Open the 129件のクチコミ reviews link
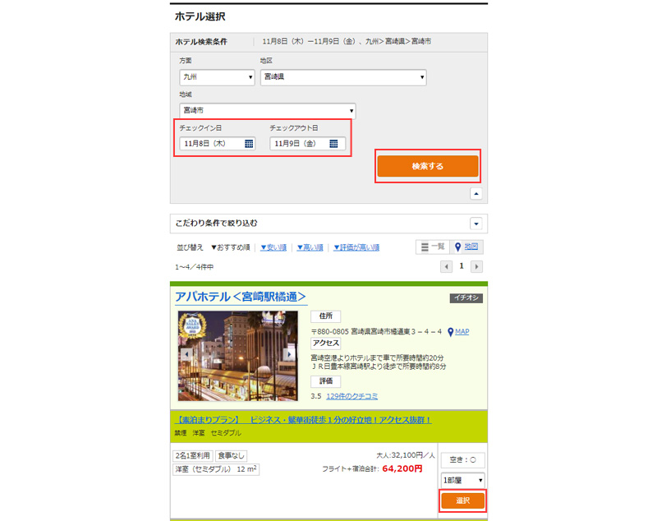657x521 pixels. pos(352,396)
